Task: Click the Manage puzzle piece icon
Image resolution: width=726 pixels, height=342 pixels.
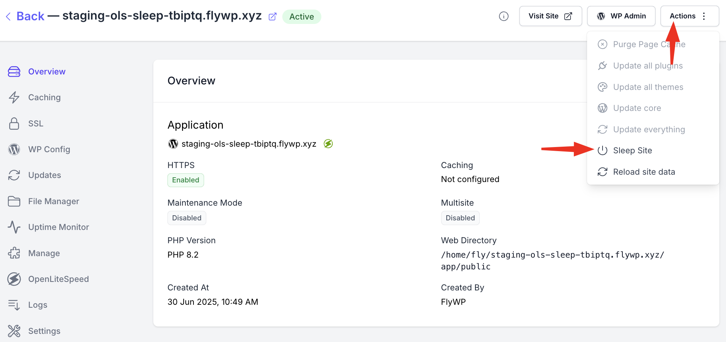Action: (x=14, y=253)
